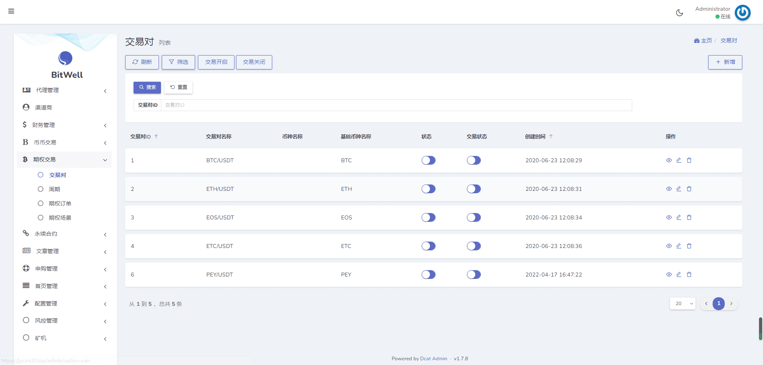This screenshot has height=365, width=763.
Task: Sort by 交易对ID column arrow
Action: (156, 136)
